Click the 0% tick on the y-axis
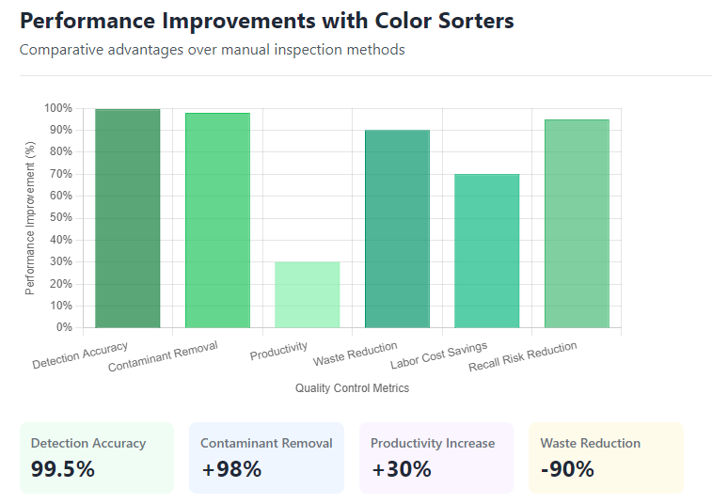This screenshot has height=504, width=712. [64, 327]
